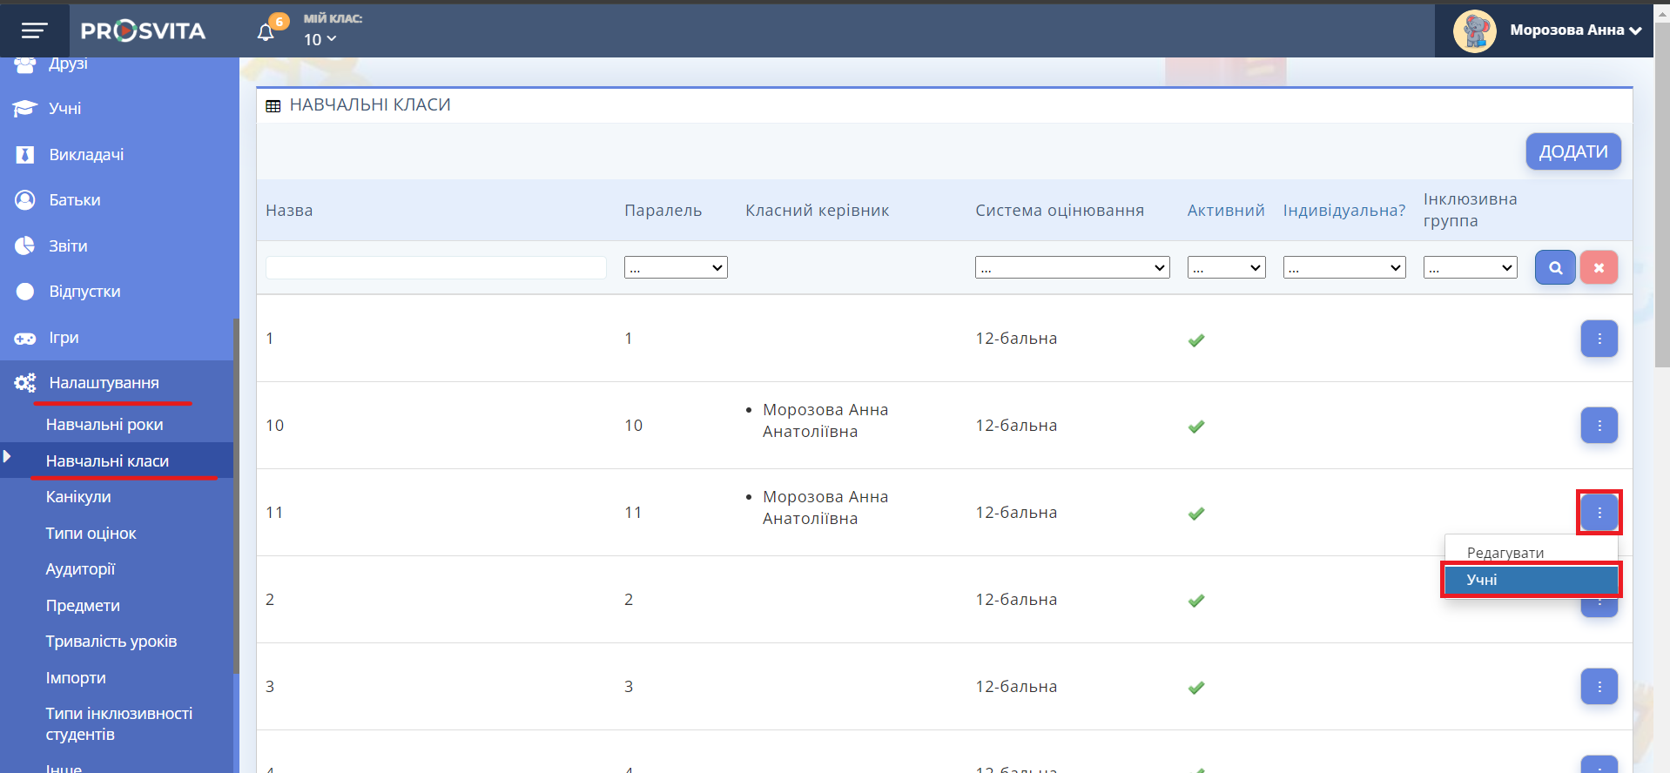Expand the Паралель filter dropdown

tap(676, 267)
